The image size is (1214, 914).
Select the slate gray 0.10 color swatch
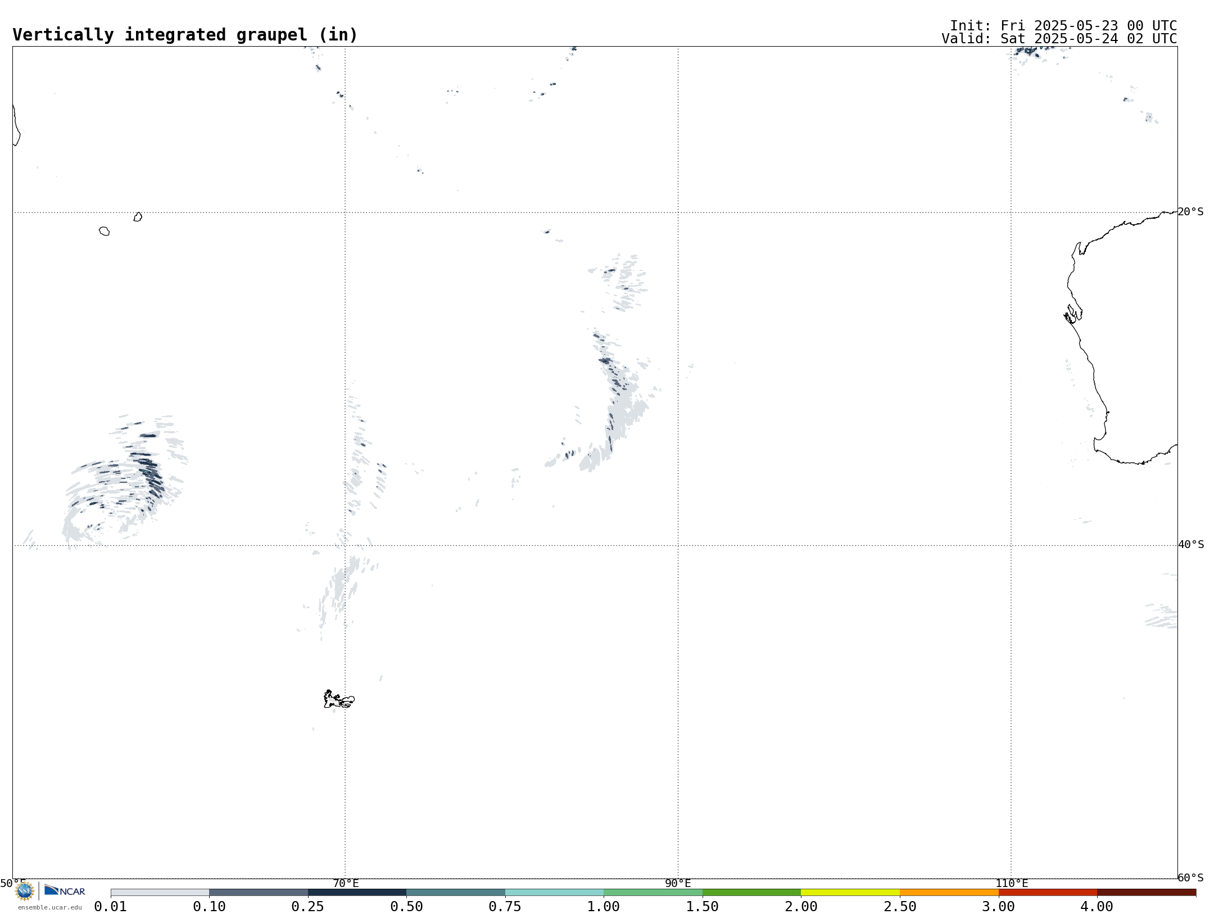tap(259, 893)
